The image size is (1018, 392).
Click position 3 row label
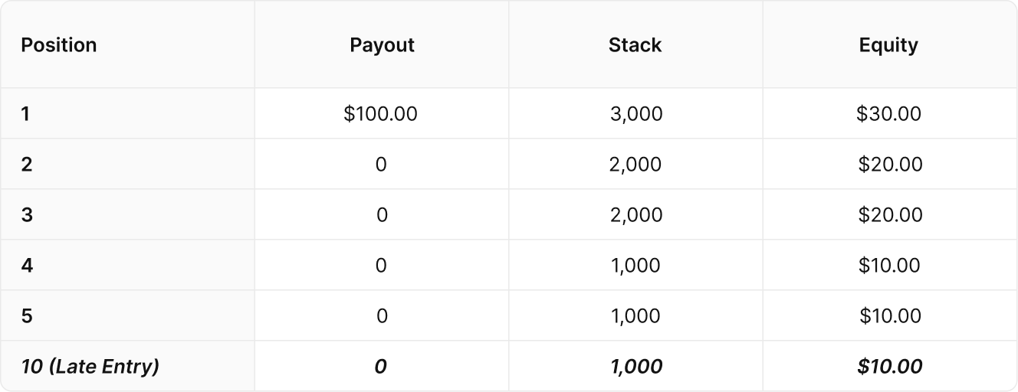(27, 215)
